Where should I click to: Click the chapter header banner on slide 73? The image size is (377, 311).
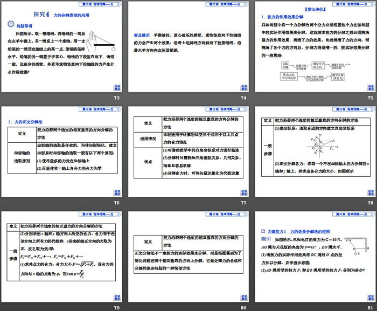point(100,4)
